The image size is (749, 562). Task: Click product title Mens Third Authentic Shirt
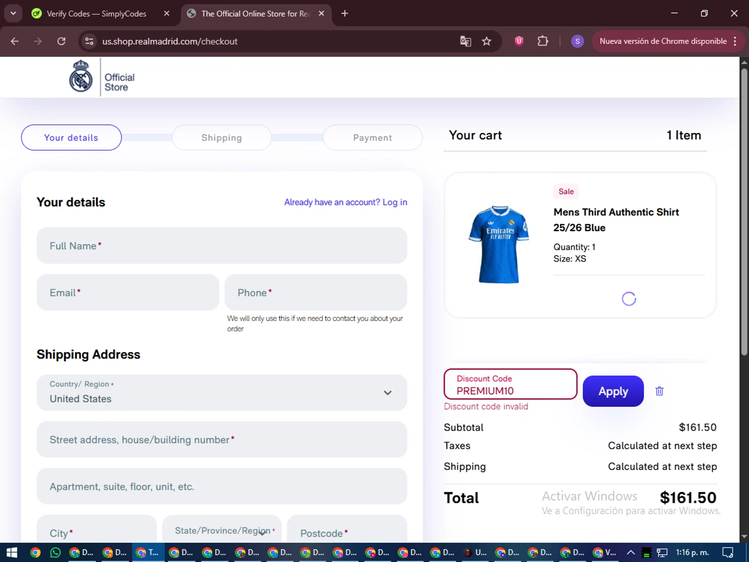point(616,220)
